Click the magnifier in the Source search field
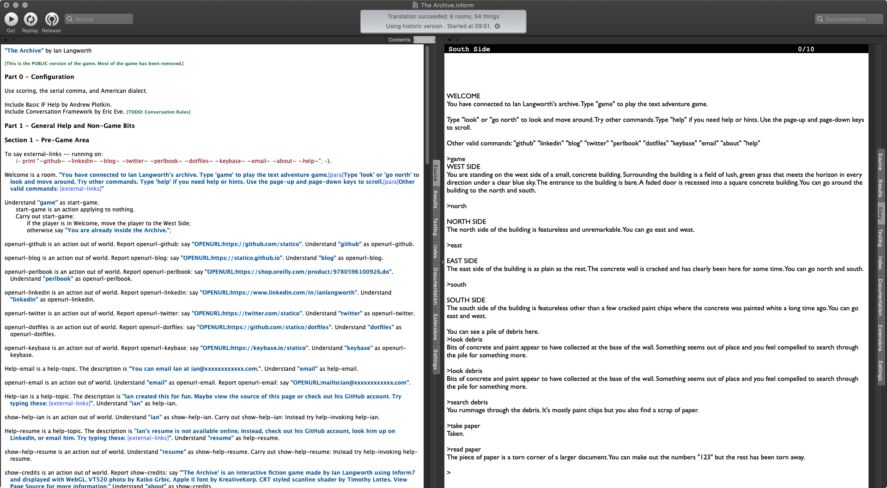Viewport: 887px width, 488px height. pos(70,19)
